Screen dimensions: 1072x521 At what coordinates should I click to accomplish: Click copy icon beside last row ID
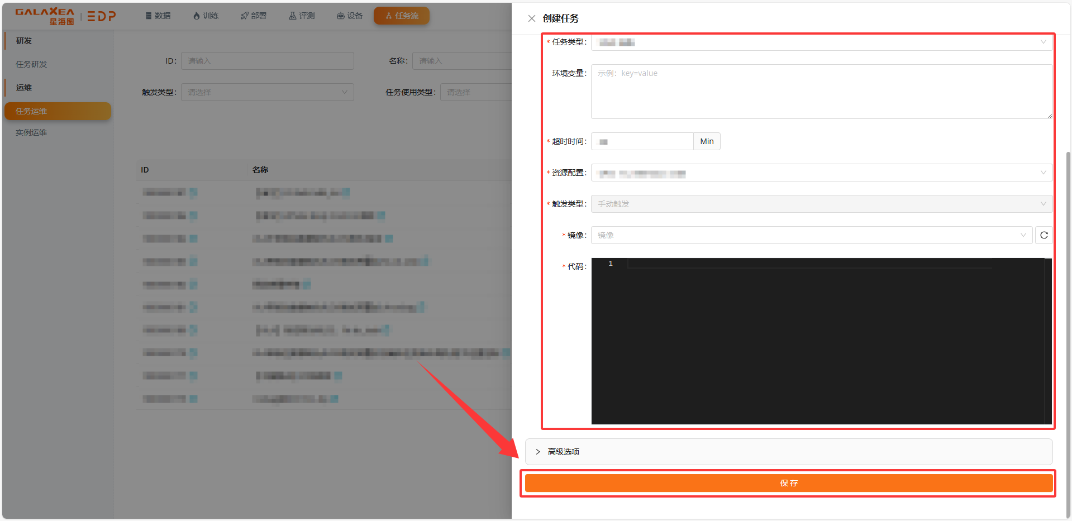[x=193, y=399]
